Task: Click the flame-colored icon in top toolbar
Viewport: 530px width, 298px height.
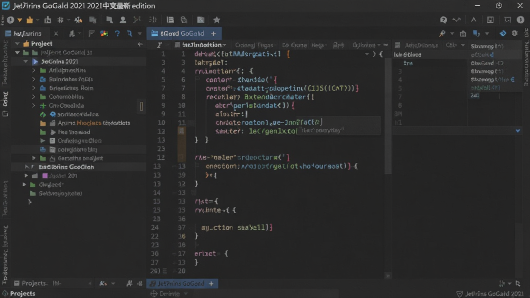Action: point(78,20)
